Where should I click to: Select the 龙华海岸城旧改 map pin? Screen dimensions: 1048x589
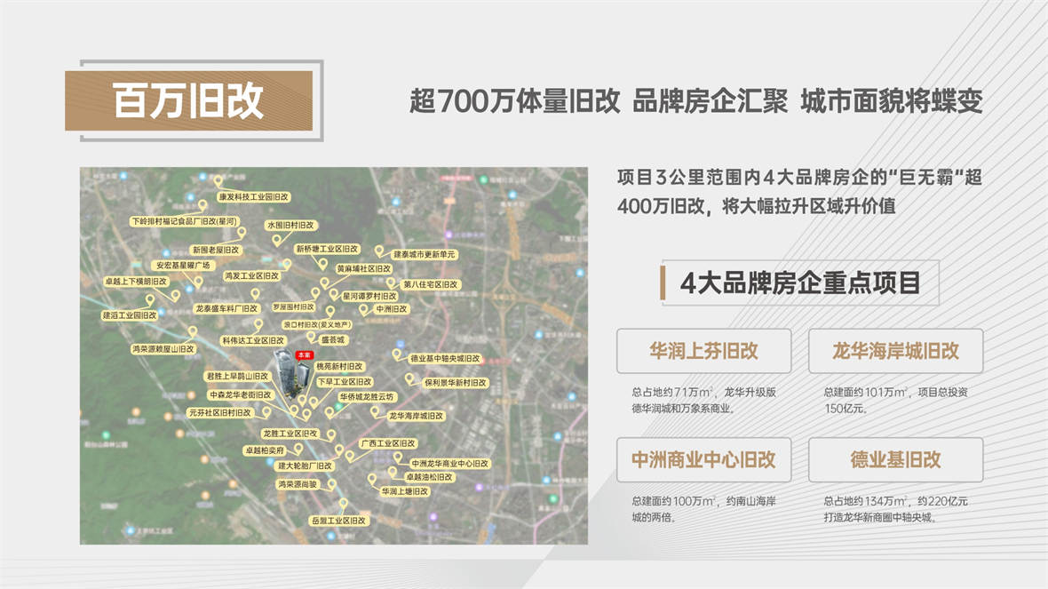375,412
